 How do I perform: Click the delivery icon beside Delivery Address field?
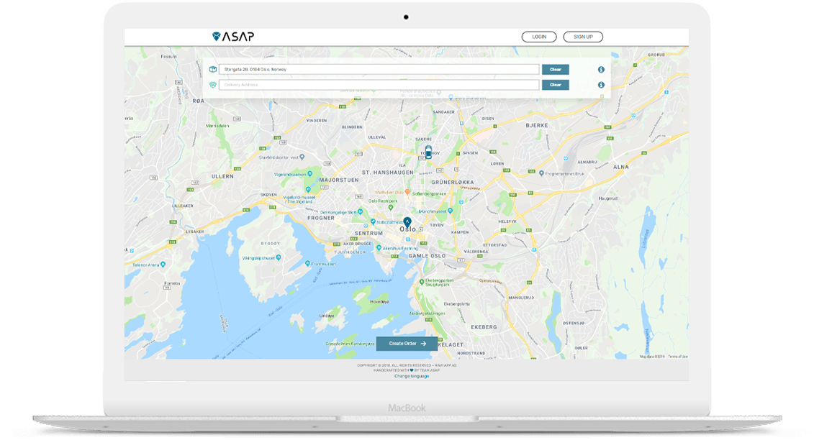point(213,85)
